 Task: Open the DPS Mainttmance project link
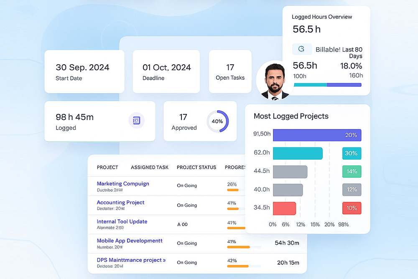(131, 260)
